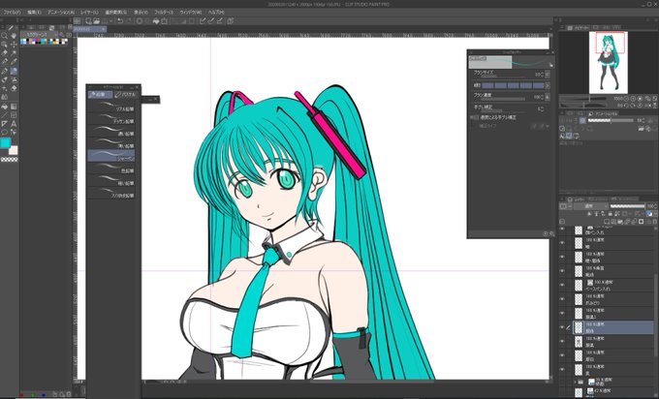Open the layer blend mode dropdown (通常)
This screenshot has width=659, height=399.
pyautogui.click(x=591, y=206)
